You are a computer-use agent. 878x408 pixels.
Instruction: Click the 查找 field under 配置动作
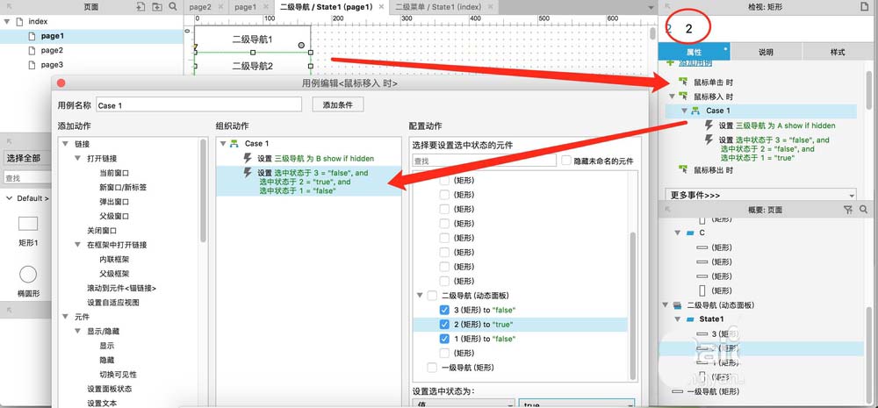[x=485, y=161]
